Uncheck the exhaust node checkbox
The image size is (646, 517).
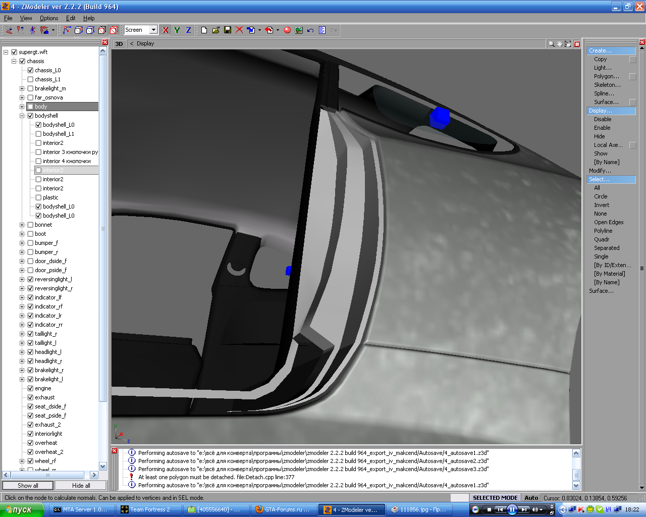[x=30, y=397]
